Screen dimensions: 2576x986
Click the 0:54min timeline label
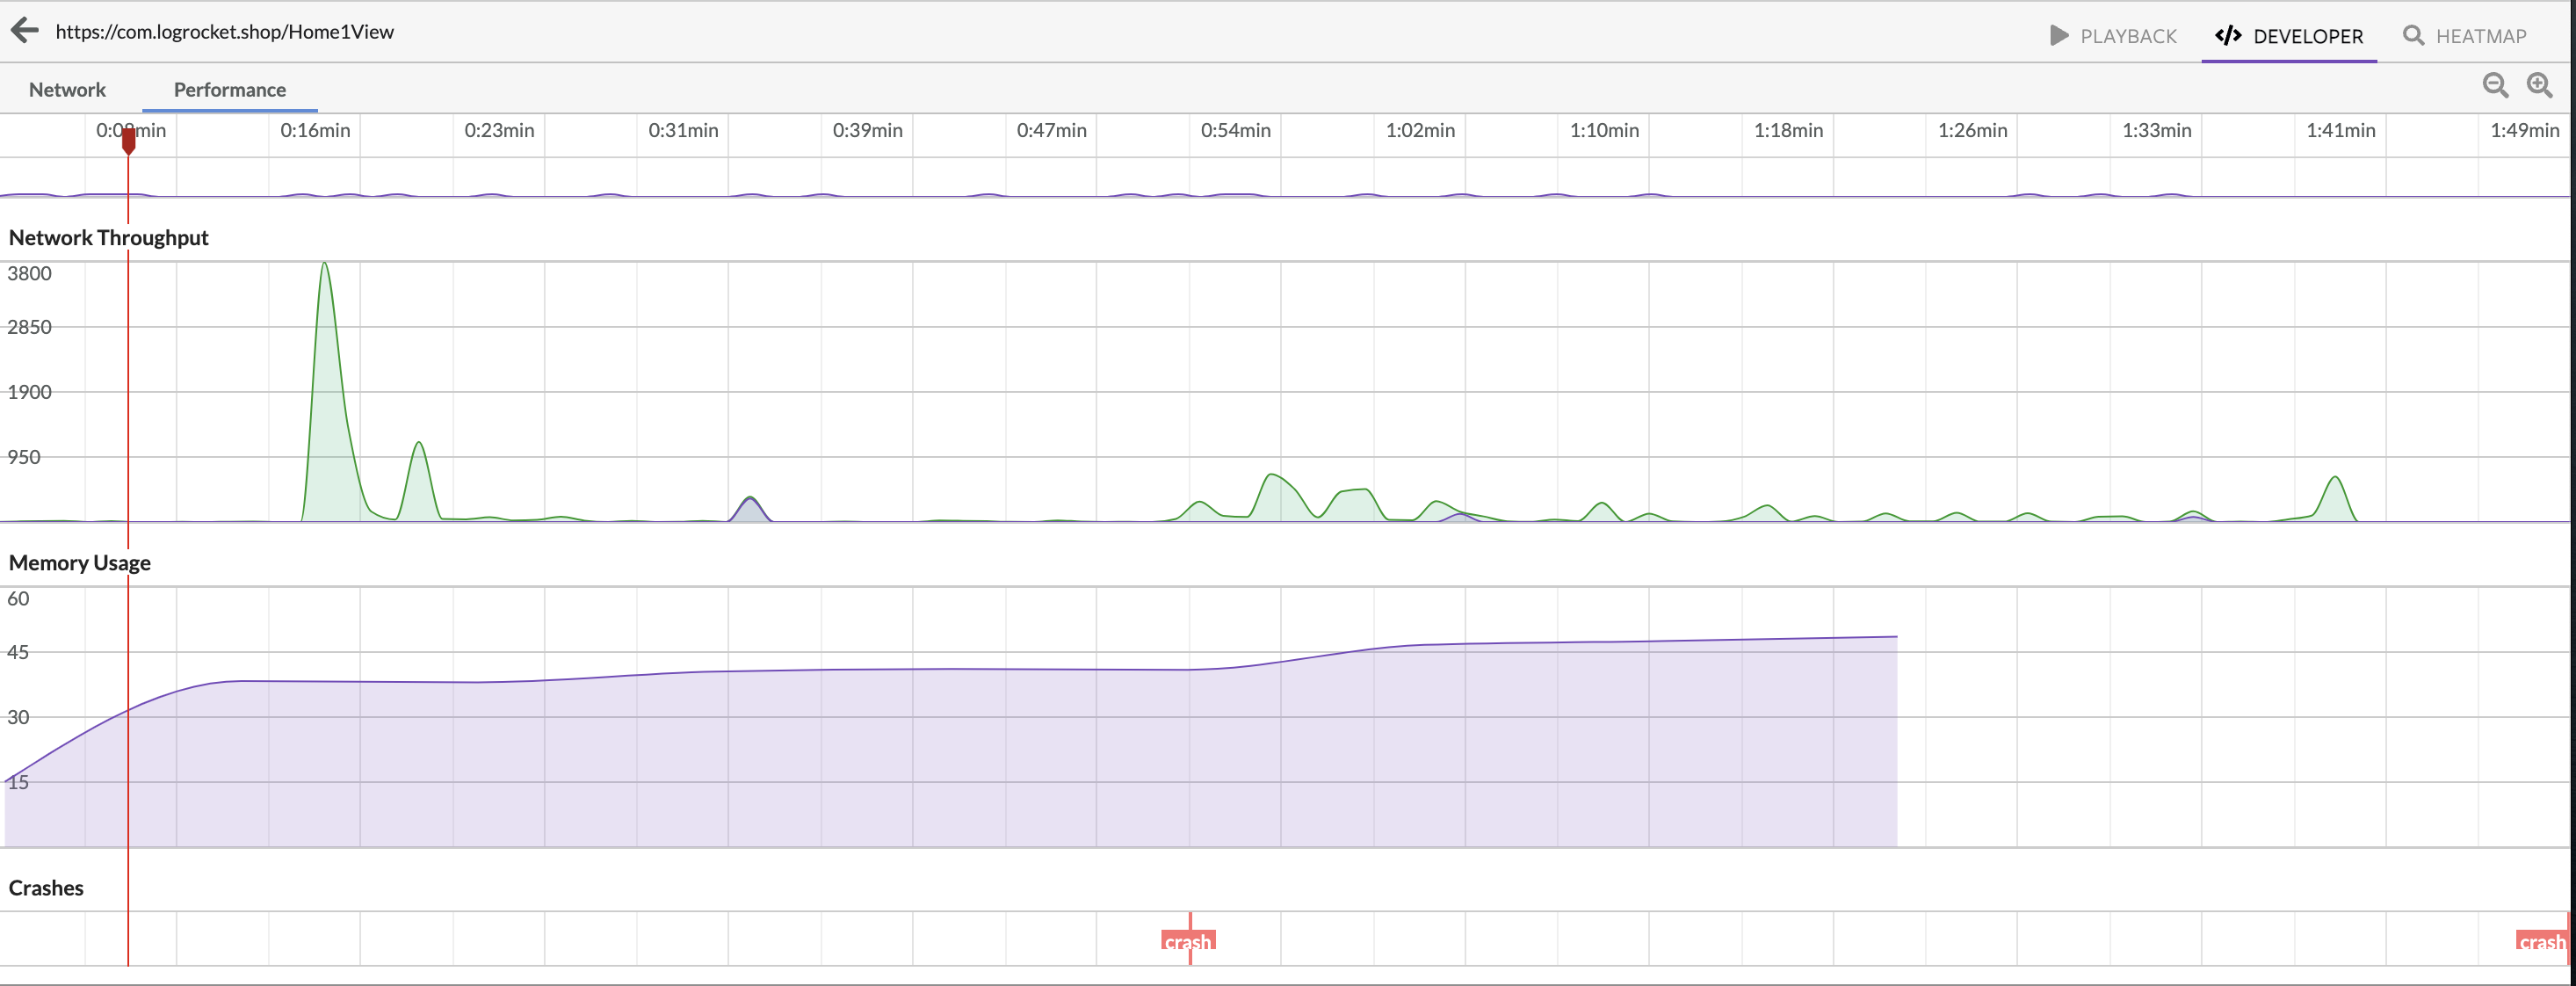coord(1235,130)
